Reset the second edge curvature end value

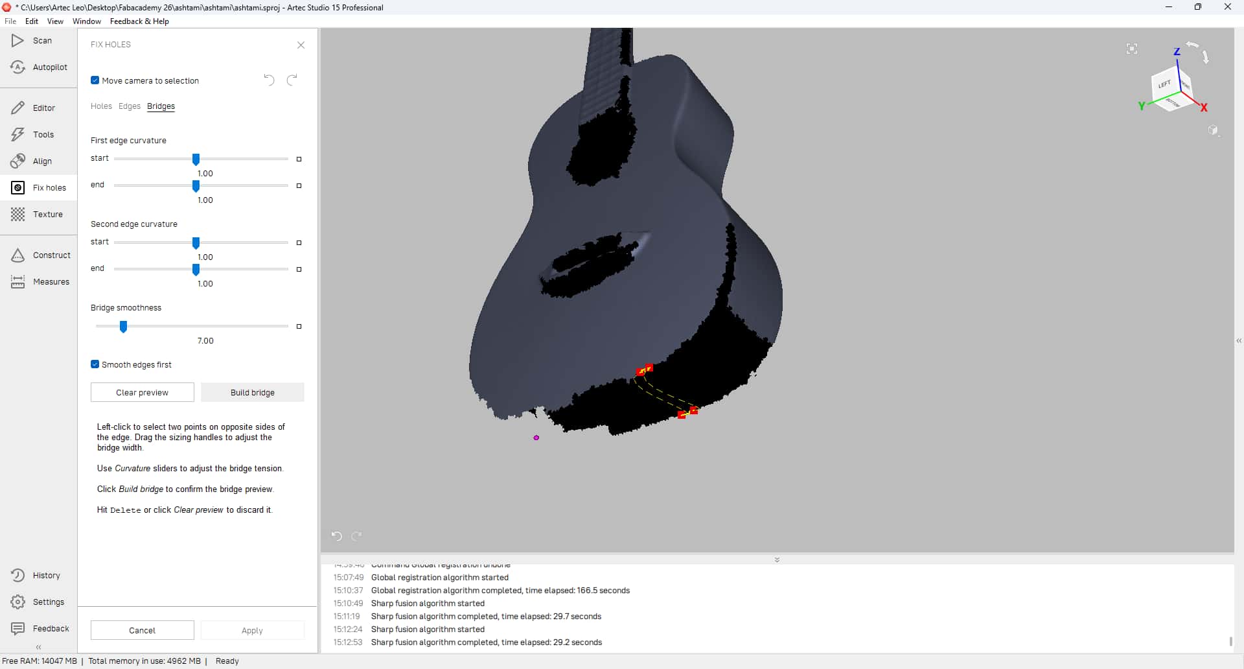[299, 269]
